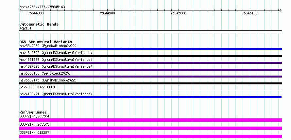Select the black bar under nsv5562145
This screenshot has height=140, width=291.
coord(150,83)
